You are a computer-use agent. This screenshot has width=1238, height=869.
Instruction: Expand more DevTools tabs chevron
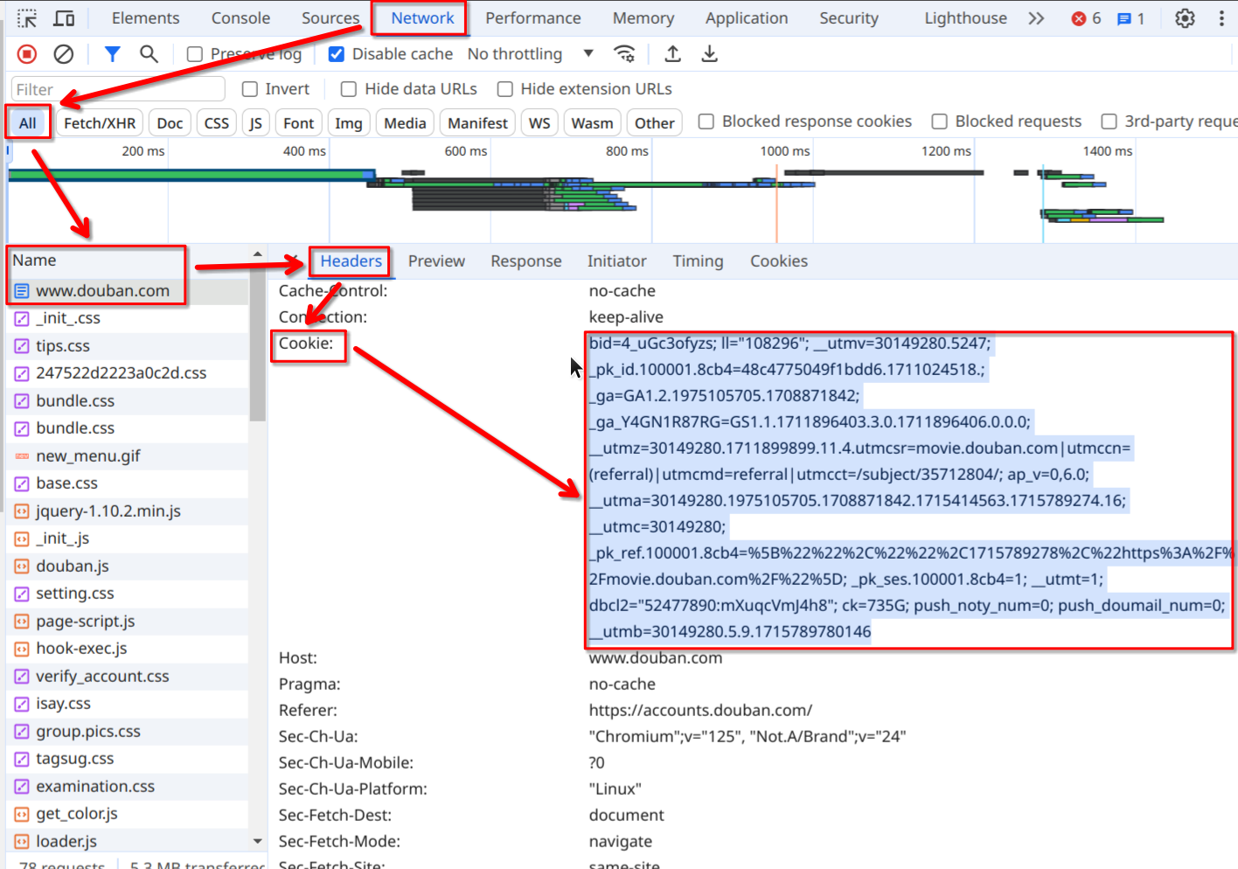click(x=1036, y=18)
